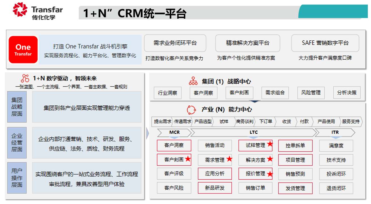This screenshot has height=204, width=371.
Task: Click the MCR process arrow
Action: click(x=174, y=132)
